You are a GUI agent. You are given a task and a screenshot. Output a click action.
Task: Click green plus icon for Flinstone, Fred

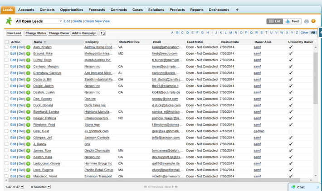coord(28,125)
